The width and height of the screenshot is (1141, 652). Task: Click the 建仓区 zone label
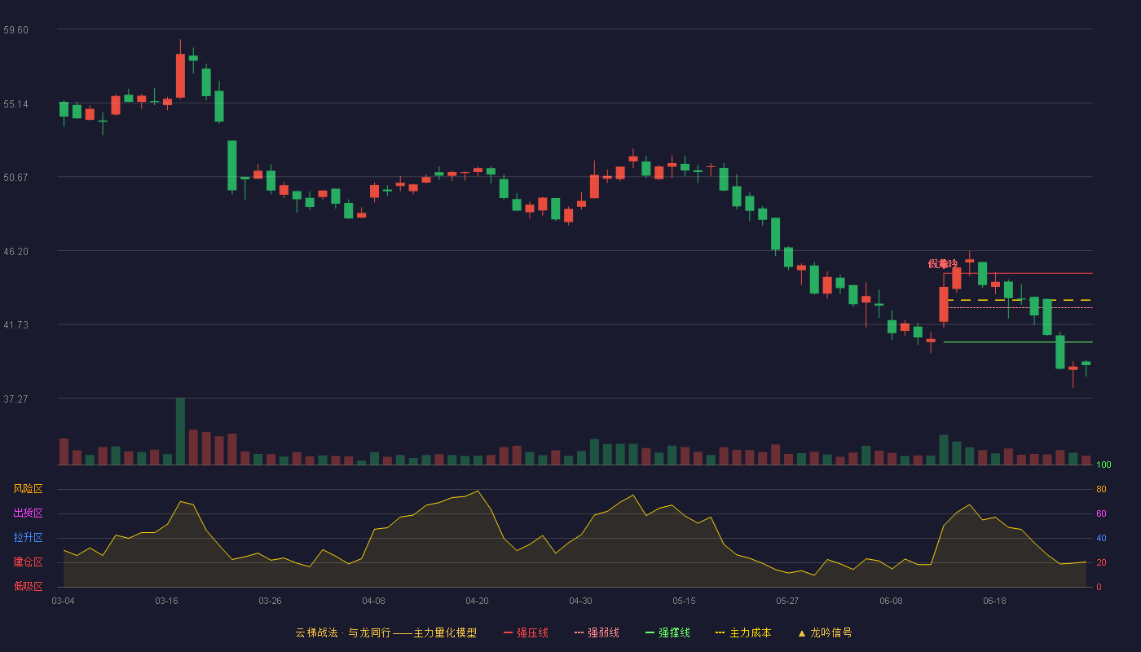point(28,562)
